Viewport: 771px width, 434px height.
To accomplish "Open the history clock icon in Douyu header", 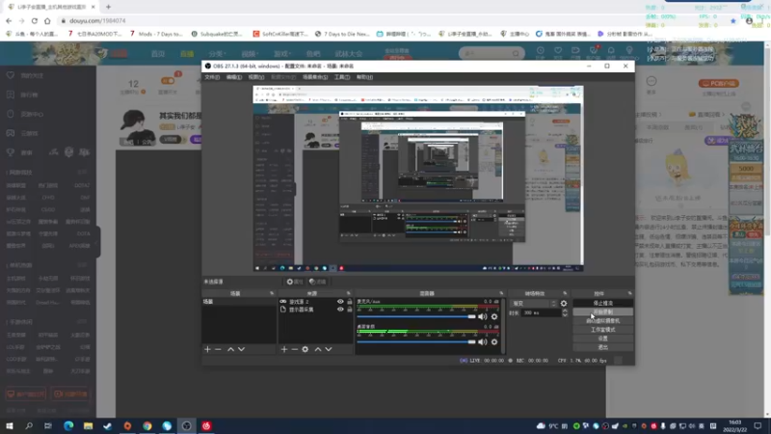I will [541, 50].
